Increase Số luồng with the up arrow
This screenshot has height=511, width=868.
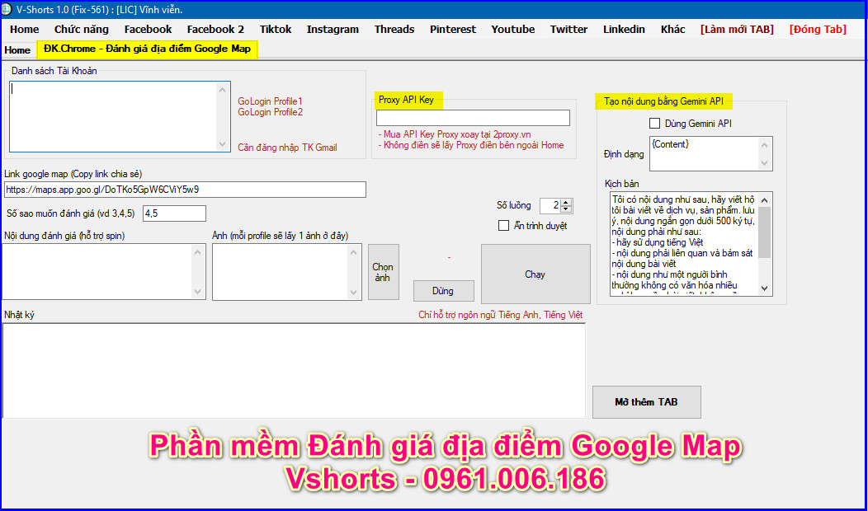(566, 203)
